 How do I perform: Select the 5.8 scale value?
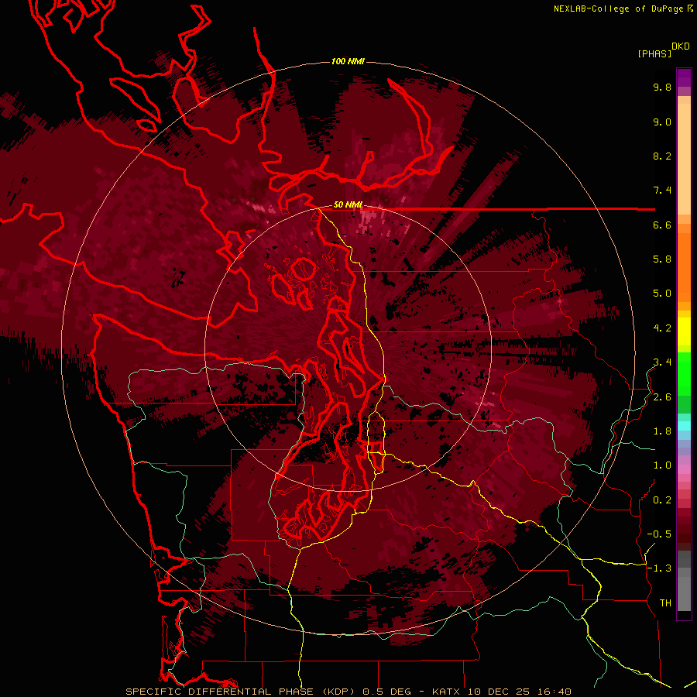coord(662,259)
